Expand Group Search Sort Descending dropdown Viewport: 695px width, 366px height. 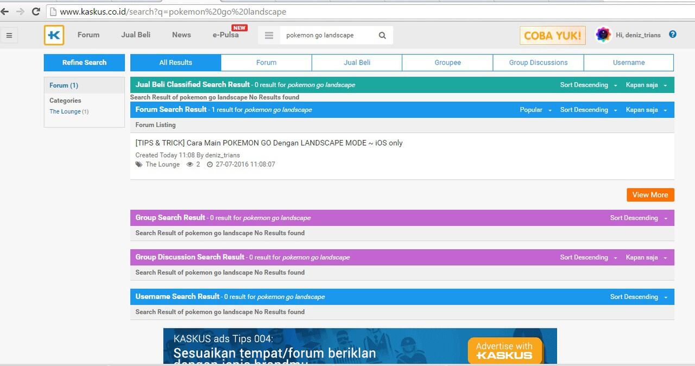point(639,218)
